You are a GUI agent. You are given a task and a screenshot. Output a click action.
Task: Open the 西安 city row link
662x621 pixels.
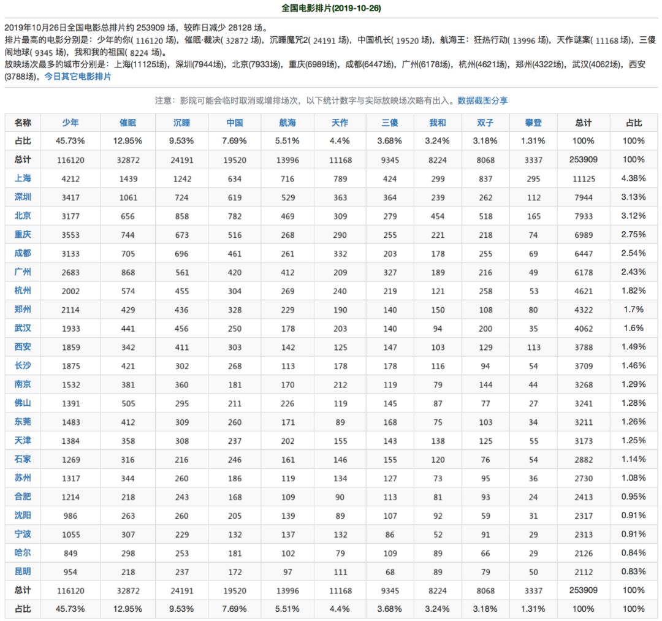tap(23, 346)
